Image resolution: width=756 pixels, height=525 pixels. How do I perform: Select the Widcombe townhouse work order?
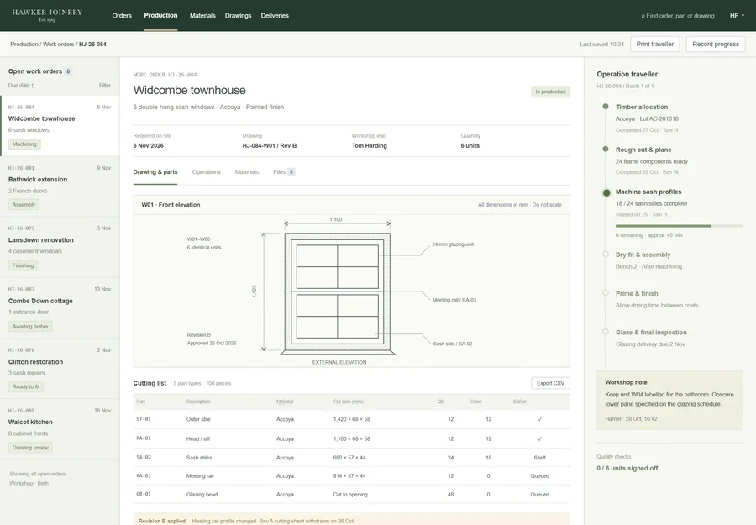point(60,125)
